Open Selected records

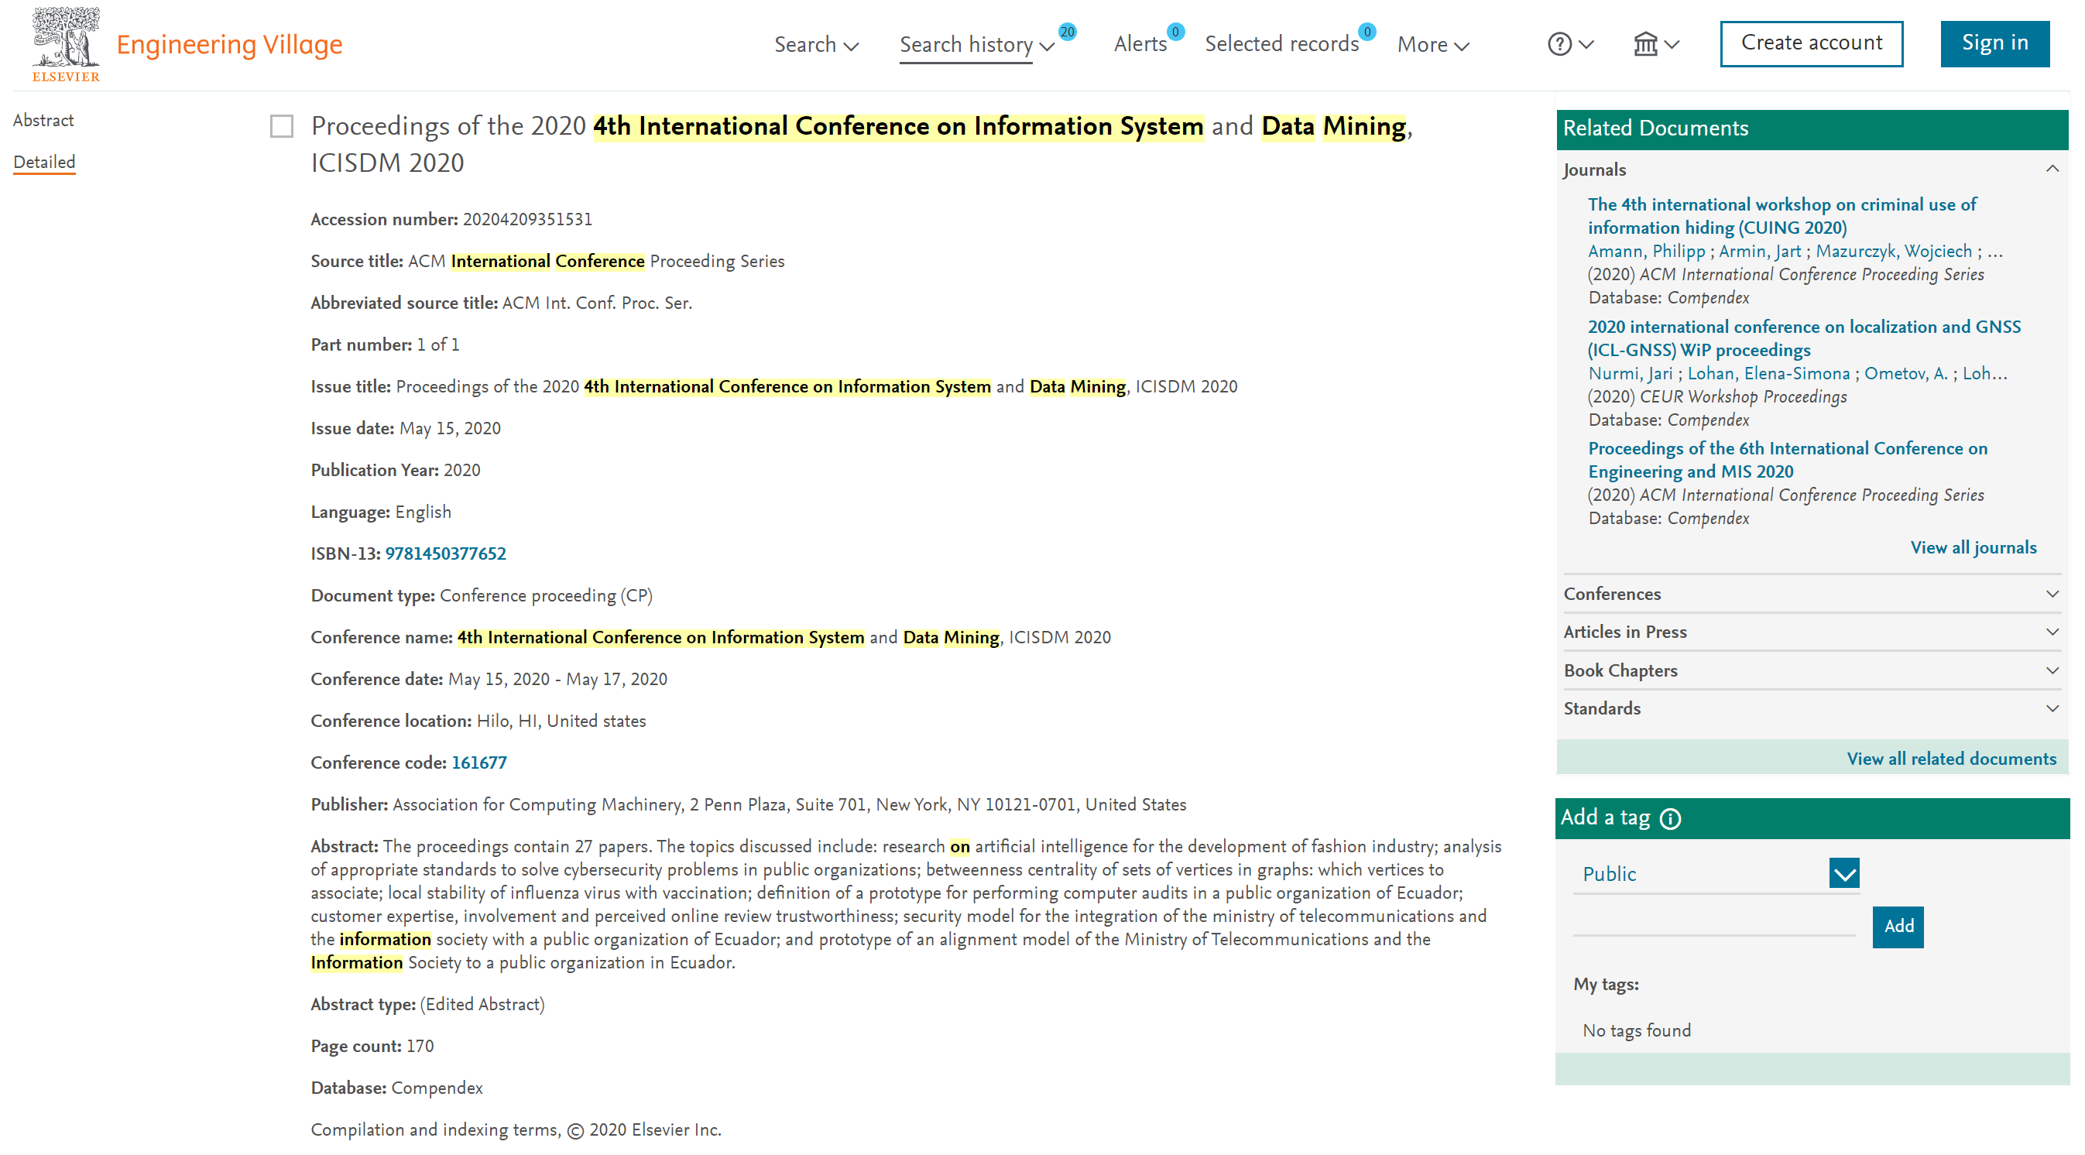point(1281,45)
